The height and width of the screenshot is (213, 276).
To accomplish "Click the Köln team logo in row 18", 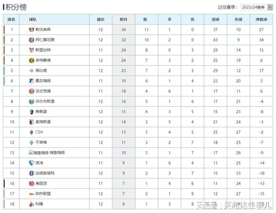I will click(x=31, y=204).
